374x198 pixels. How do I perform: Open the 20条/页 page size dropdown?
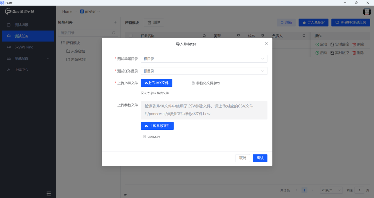(x=331, y=190)
